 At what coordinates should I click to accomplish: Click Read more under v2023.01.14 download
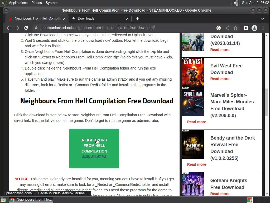click(x=220, y=50)
